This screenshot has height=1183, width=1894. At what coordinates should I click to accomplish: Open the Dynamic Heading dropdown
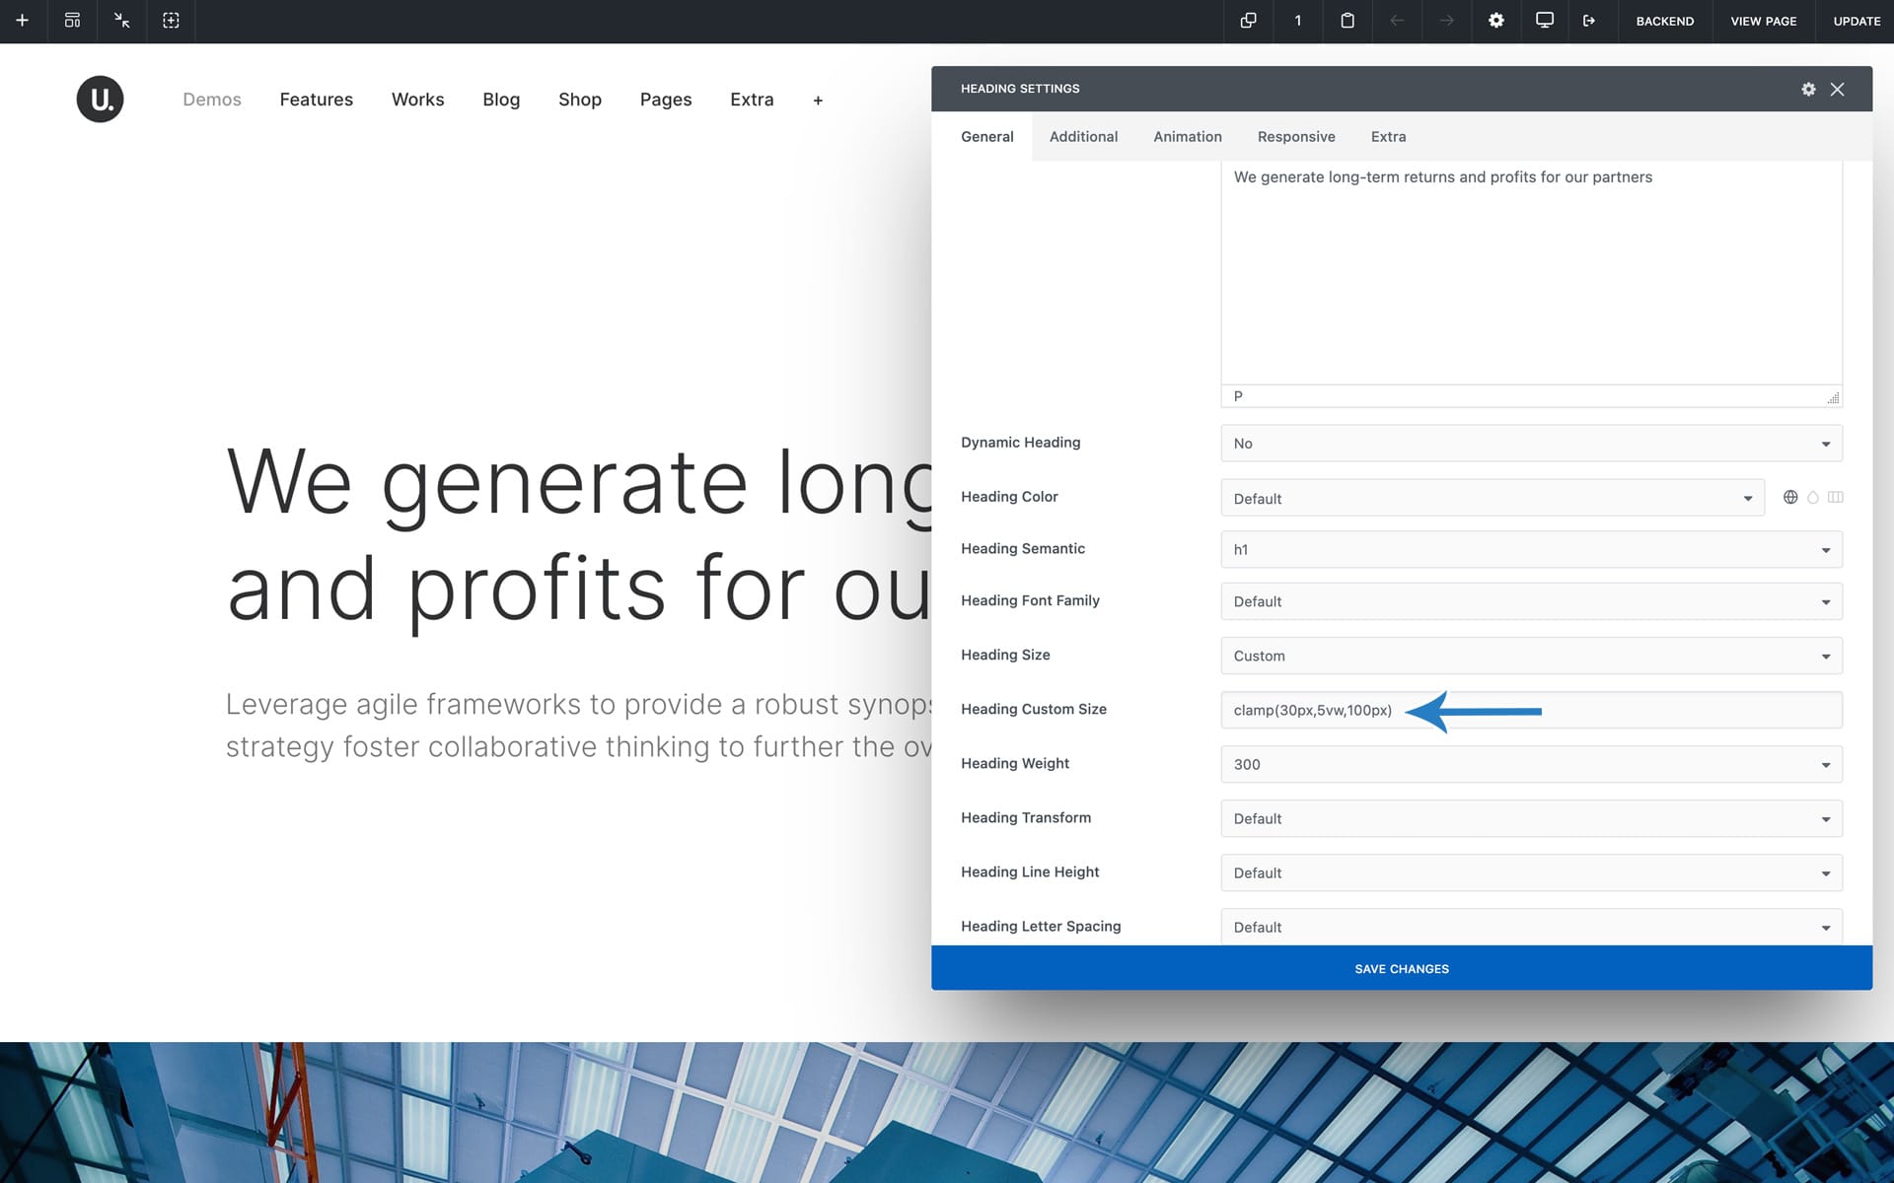[1531, 444]
